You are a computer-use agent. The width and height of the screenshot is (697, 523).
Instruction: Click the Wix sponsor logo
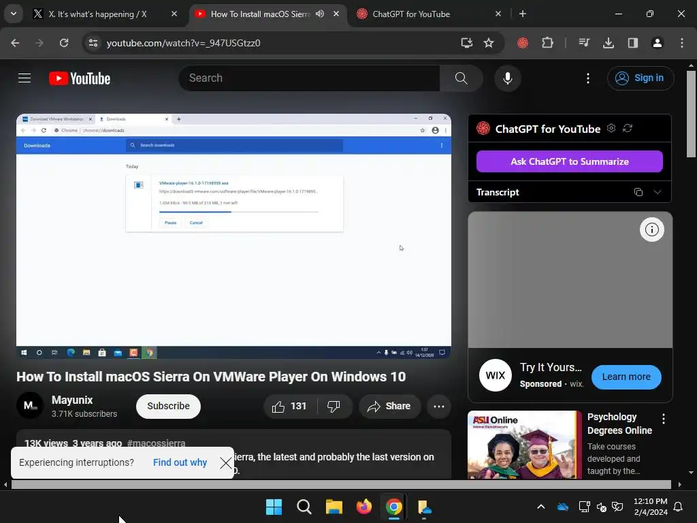click(x=496, y=375)
